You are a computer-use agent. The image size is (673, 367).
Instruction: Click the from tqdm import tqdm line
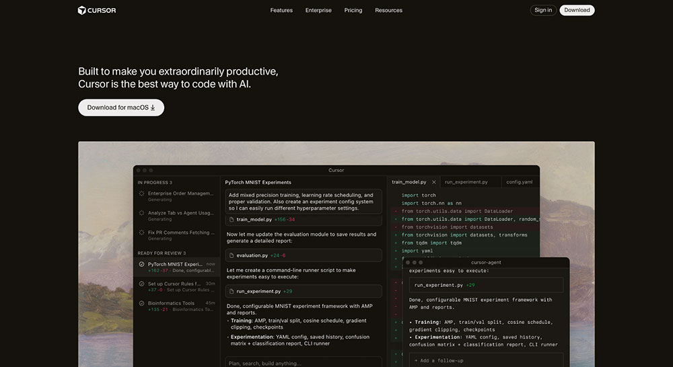pos(431,243)
